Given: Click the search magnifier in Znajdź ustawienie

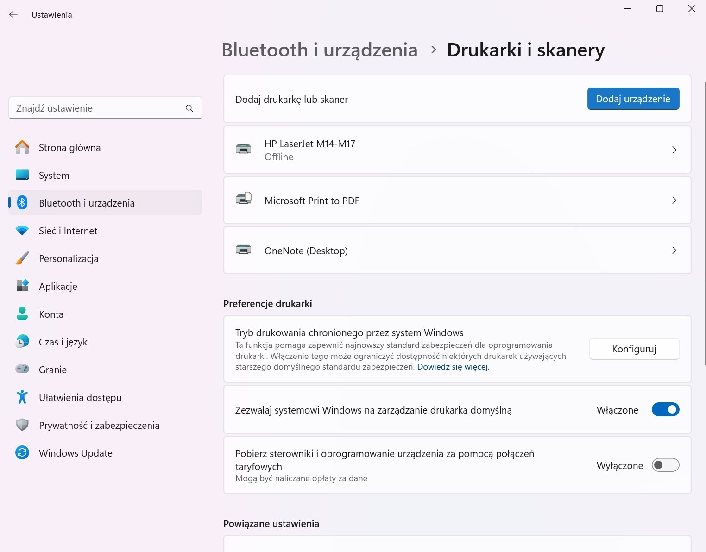Looking at the screenshot, I should tap(189, 108).
